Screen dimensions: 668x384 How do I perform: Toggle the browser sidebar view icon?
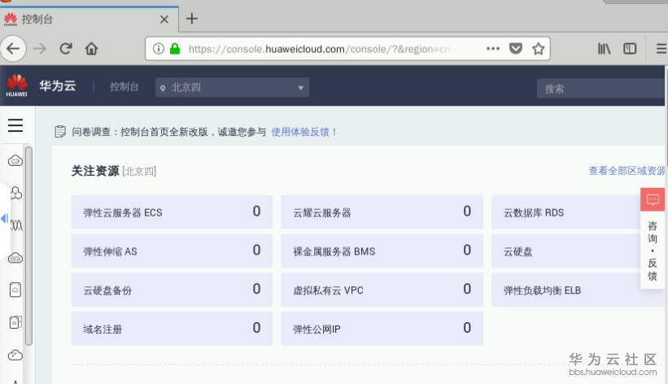pyautogui.click(x=630, y=49)
